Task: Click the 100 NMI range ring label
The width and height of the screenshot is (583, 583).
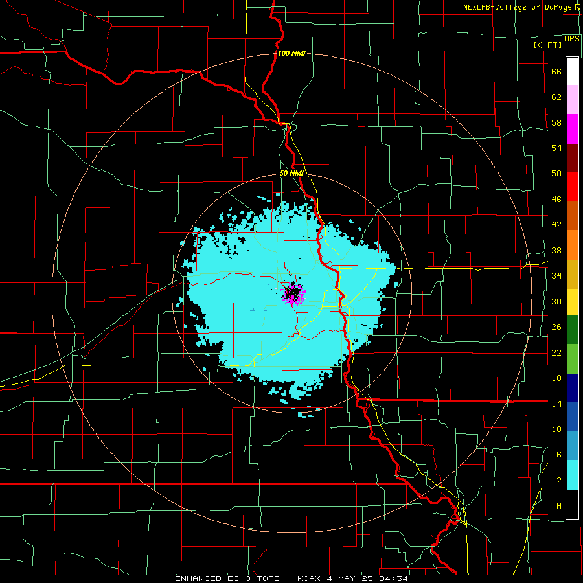Action: point(291,53)
